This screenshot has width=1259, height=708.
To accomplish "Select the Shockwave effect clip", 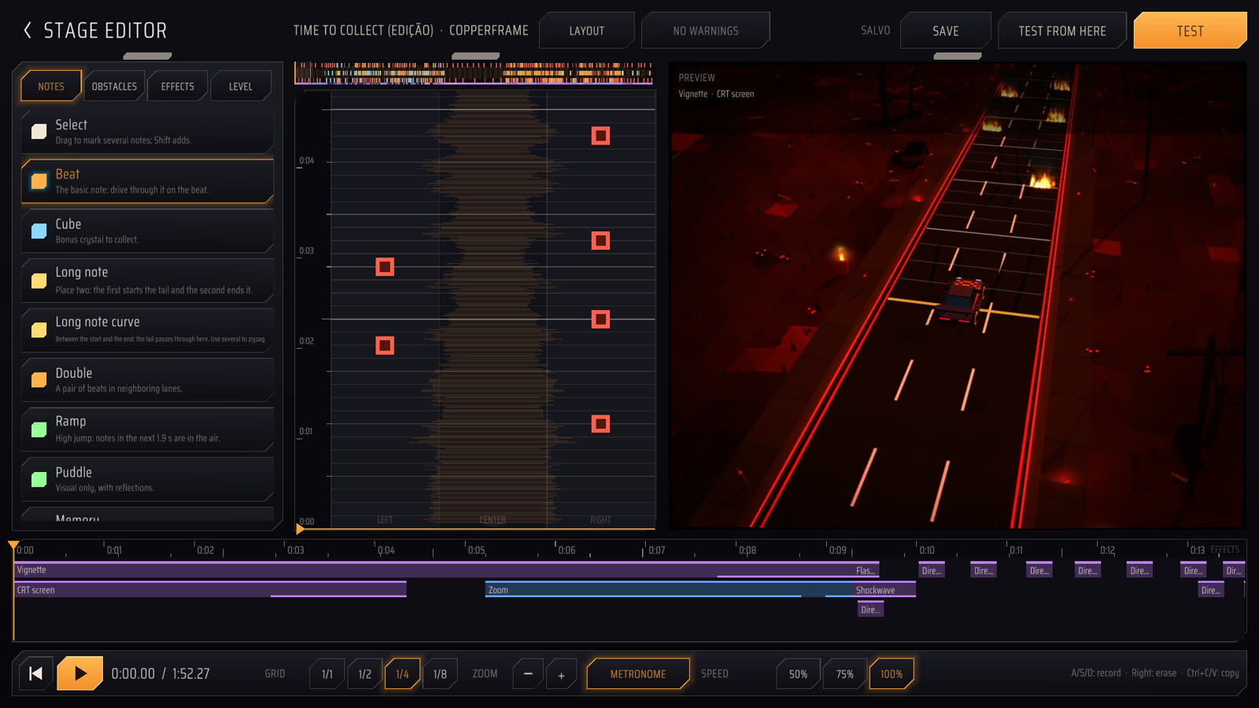I will 884,590.
